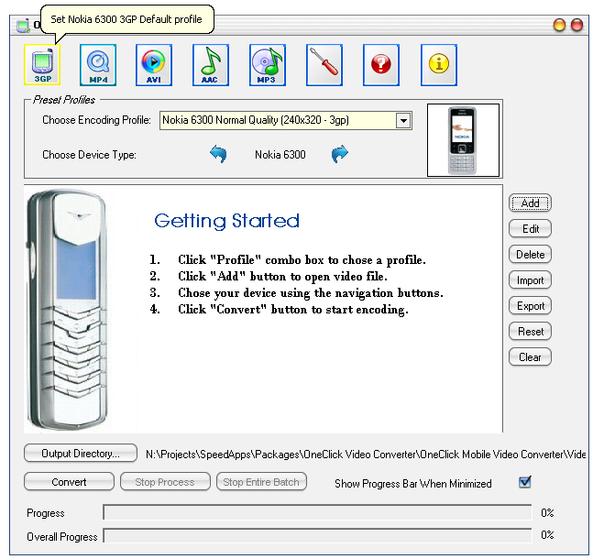593x559 pixels.
Task: Click the Progress bar
Action: coord(317,512)
